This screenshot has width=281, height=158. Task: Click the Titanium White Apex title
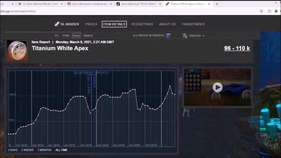[x=60, y=48]
